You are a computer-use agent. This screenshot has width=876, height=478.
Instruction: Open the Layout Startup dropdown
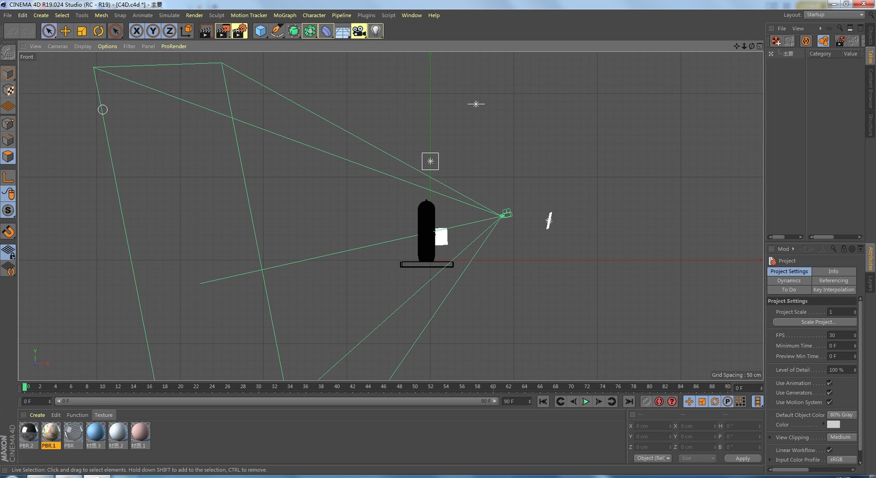point(834,15)
